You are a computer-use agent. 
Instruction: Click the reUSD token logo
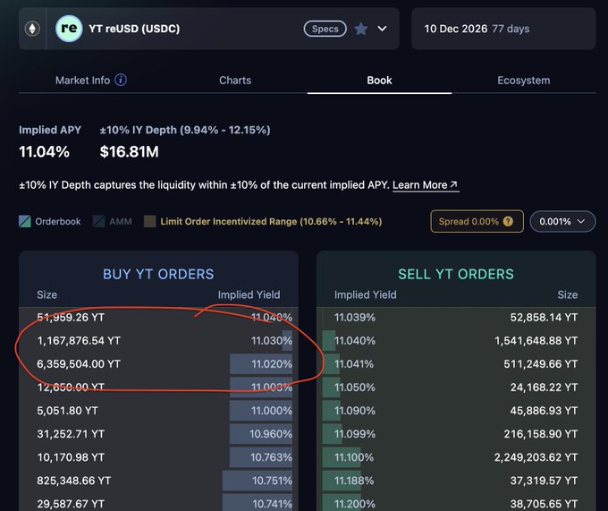pos(69,29)
